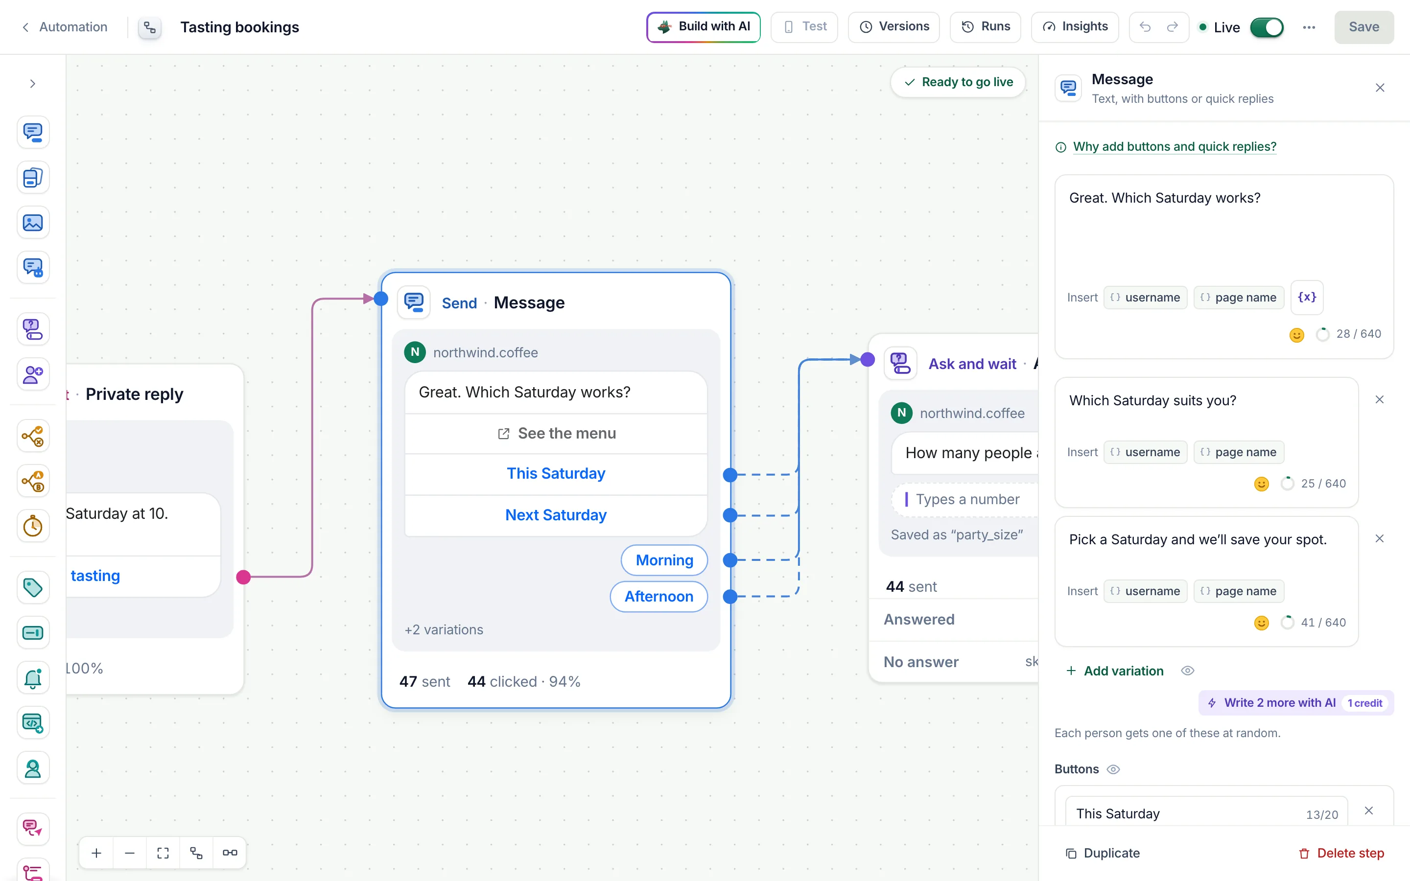Image resolution: width=1410 pixels, height=881 pixels.
Task: Remove the Which Saturday suits you? variation
Action: [1379, 400]
